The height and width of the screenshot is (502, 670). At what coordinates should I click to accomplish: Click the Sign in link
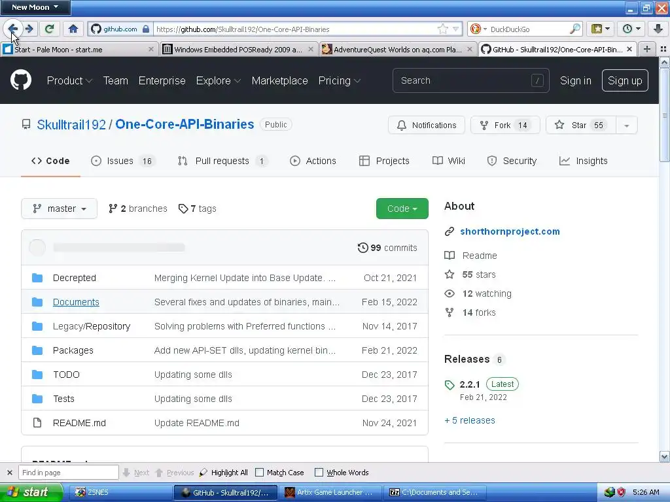coord(576,80)
